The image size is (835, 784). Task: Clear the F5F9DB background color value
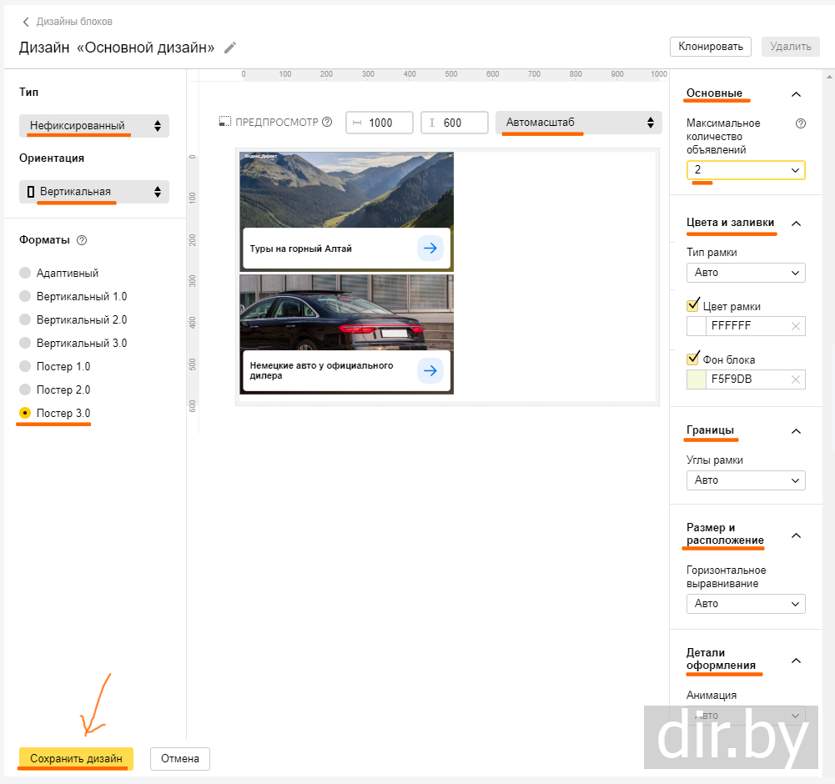pos(796,379)
